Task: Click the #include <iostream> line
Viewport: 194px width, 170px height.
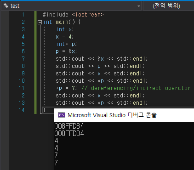Action: tap(73, 15)
